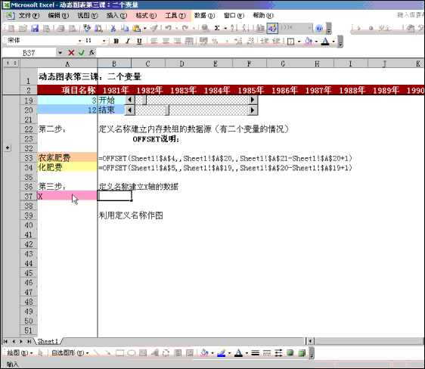This screenshot has width=425, height=369.
Task: Click the Arrow Style icon
Action: click(x=278, y=353)
